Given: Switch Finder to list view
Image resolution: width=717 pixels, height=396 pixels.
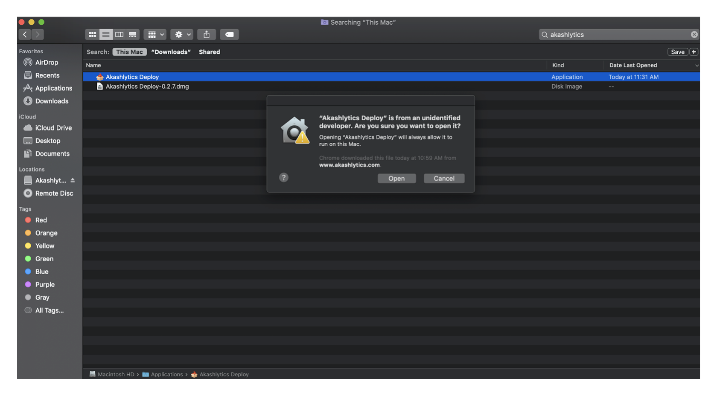Looking at the screenshot, I should point(106,35).
